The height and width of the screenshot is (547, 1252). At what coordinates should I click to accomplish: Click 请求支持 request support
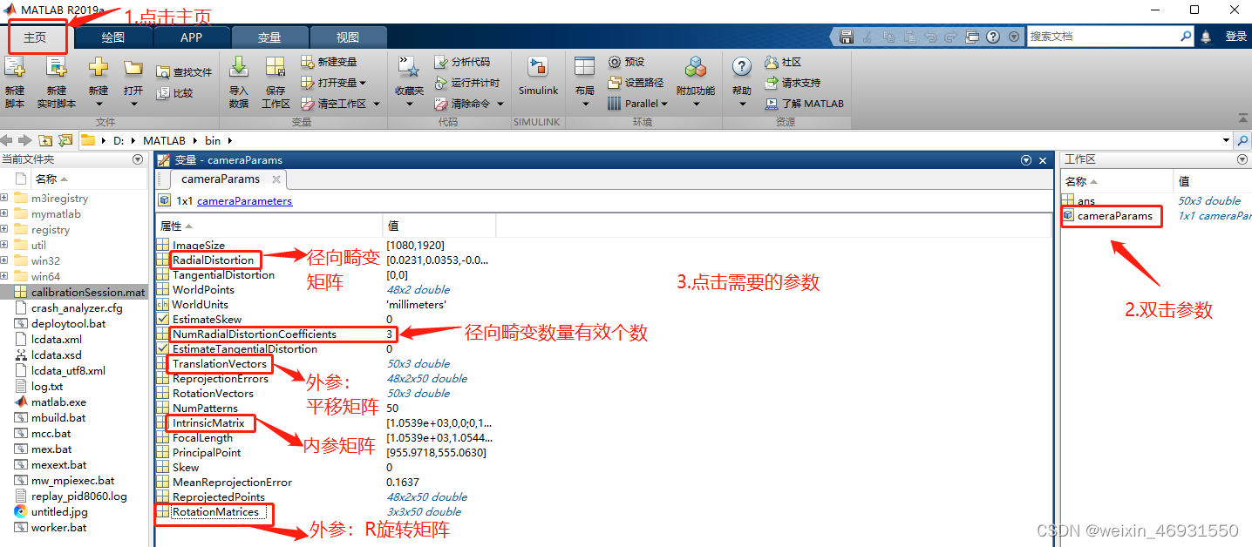point(792,83)
